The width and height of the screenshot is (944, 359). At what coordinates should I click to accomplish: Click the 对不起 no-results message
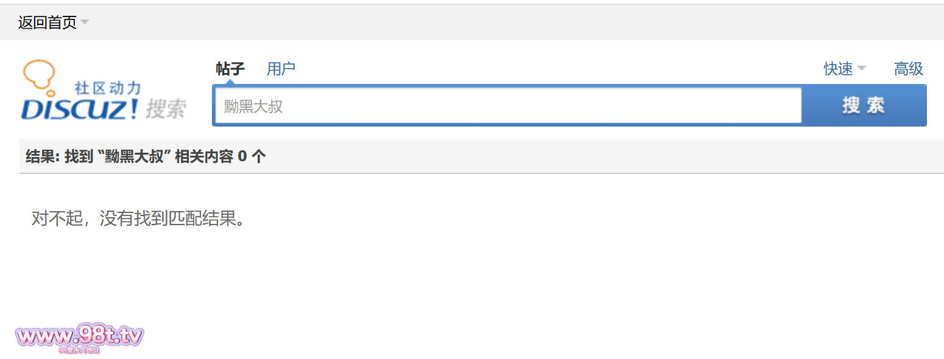point(139,218)
